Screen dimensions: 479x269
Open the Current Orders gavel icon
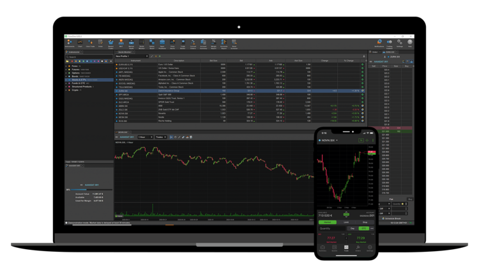pyautogui.click(x=193, y=43)
